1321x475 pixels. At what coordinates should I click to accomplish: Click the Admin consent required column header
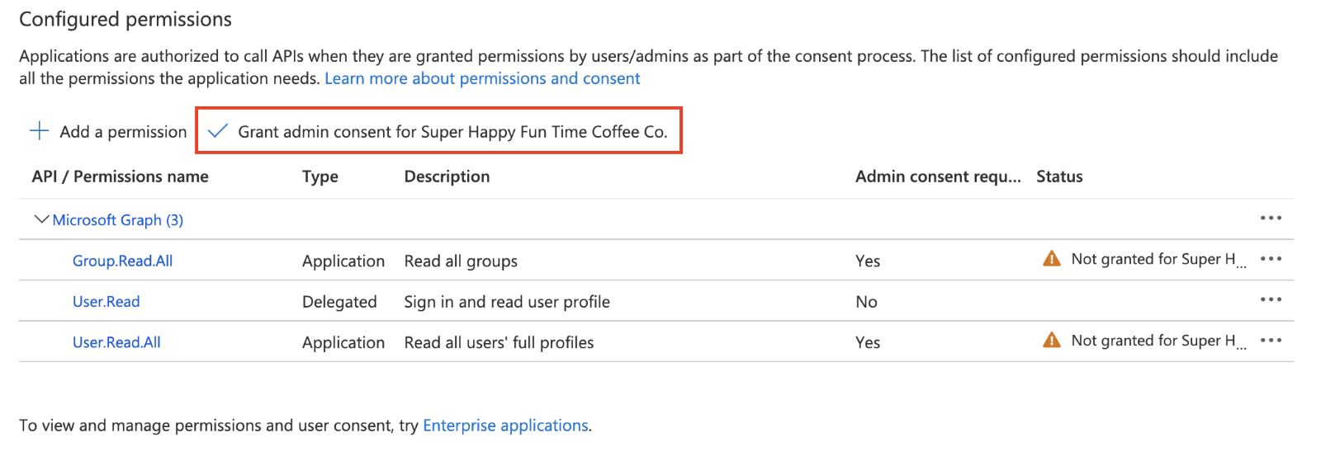tap(937, 176)
